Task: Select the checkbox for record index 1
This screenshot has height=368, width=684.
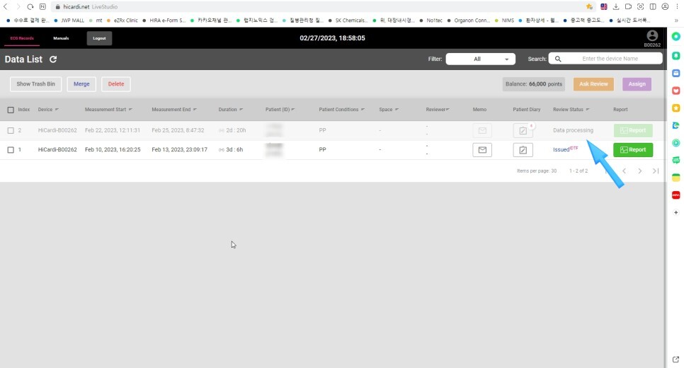Action: coord(11,149)
